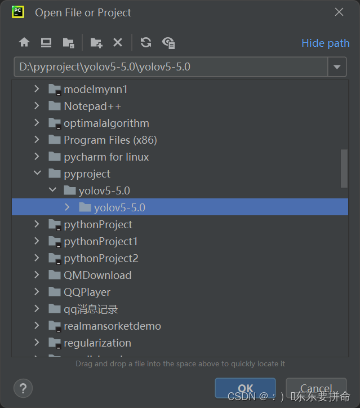Select pycharm for linux row
This screenshot has height=408, width=360.
coord(180,157)
